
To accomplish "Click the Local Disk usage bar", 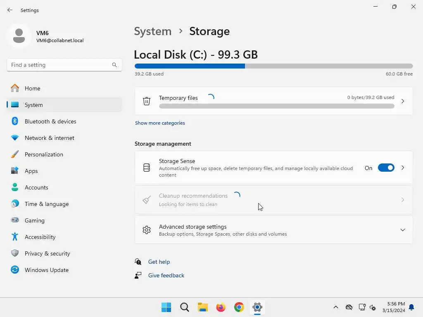I will pos(273,66).
